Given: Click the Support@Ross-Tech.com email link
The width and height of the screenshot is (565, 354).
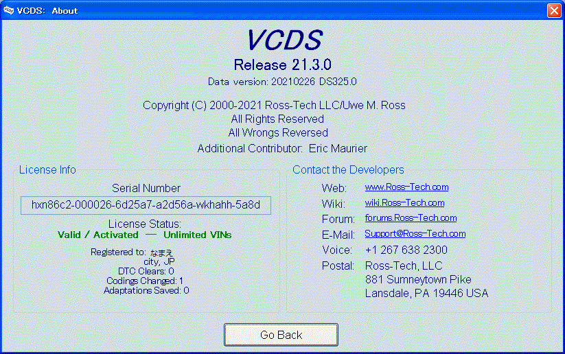Looking at the screenshot, I should click(x=415, y=234).
